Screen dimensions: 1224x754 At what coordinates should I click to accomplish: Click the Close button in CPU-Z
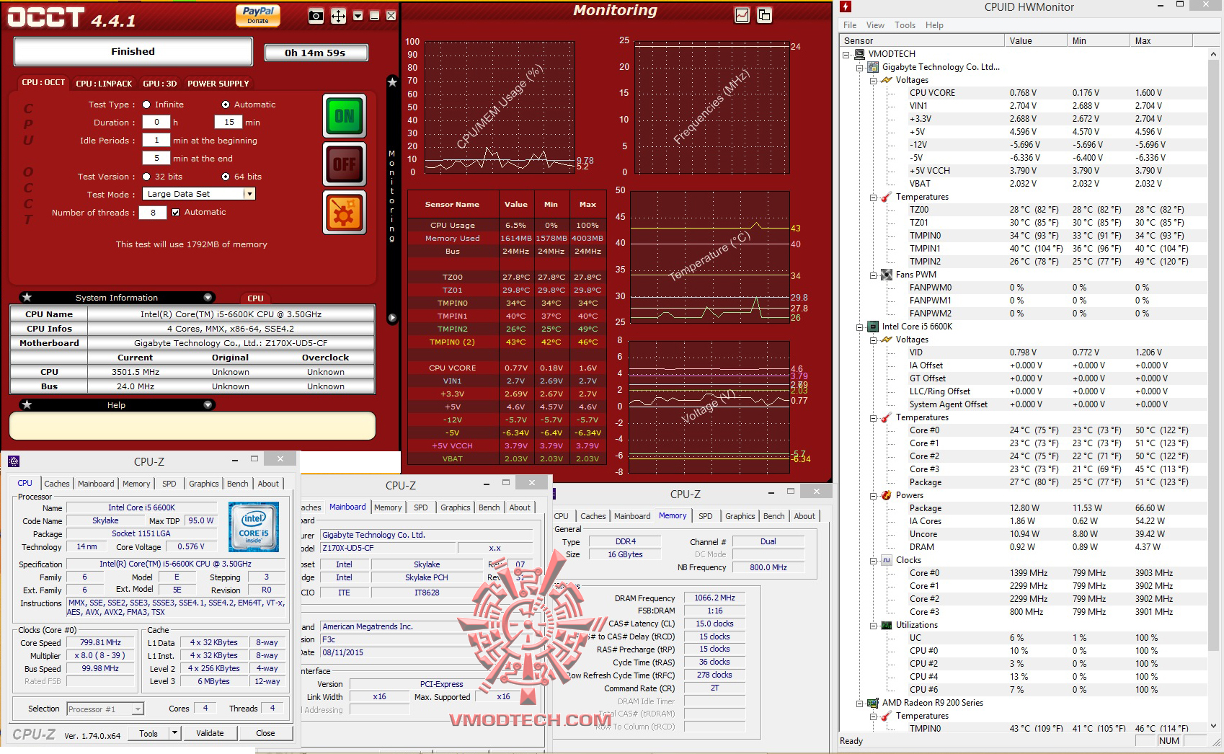(265, 733)
